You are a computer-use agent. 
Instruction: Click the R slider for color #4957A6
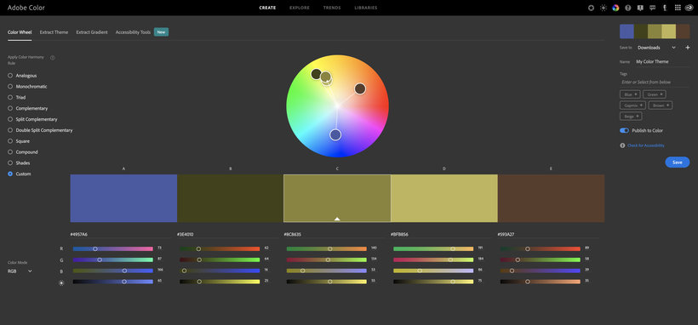(x=113, y=249)
